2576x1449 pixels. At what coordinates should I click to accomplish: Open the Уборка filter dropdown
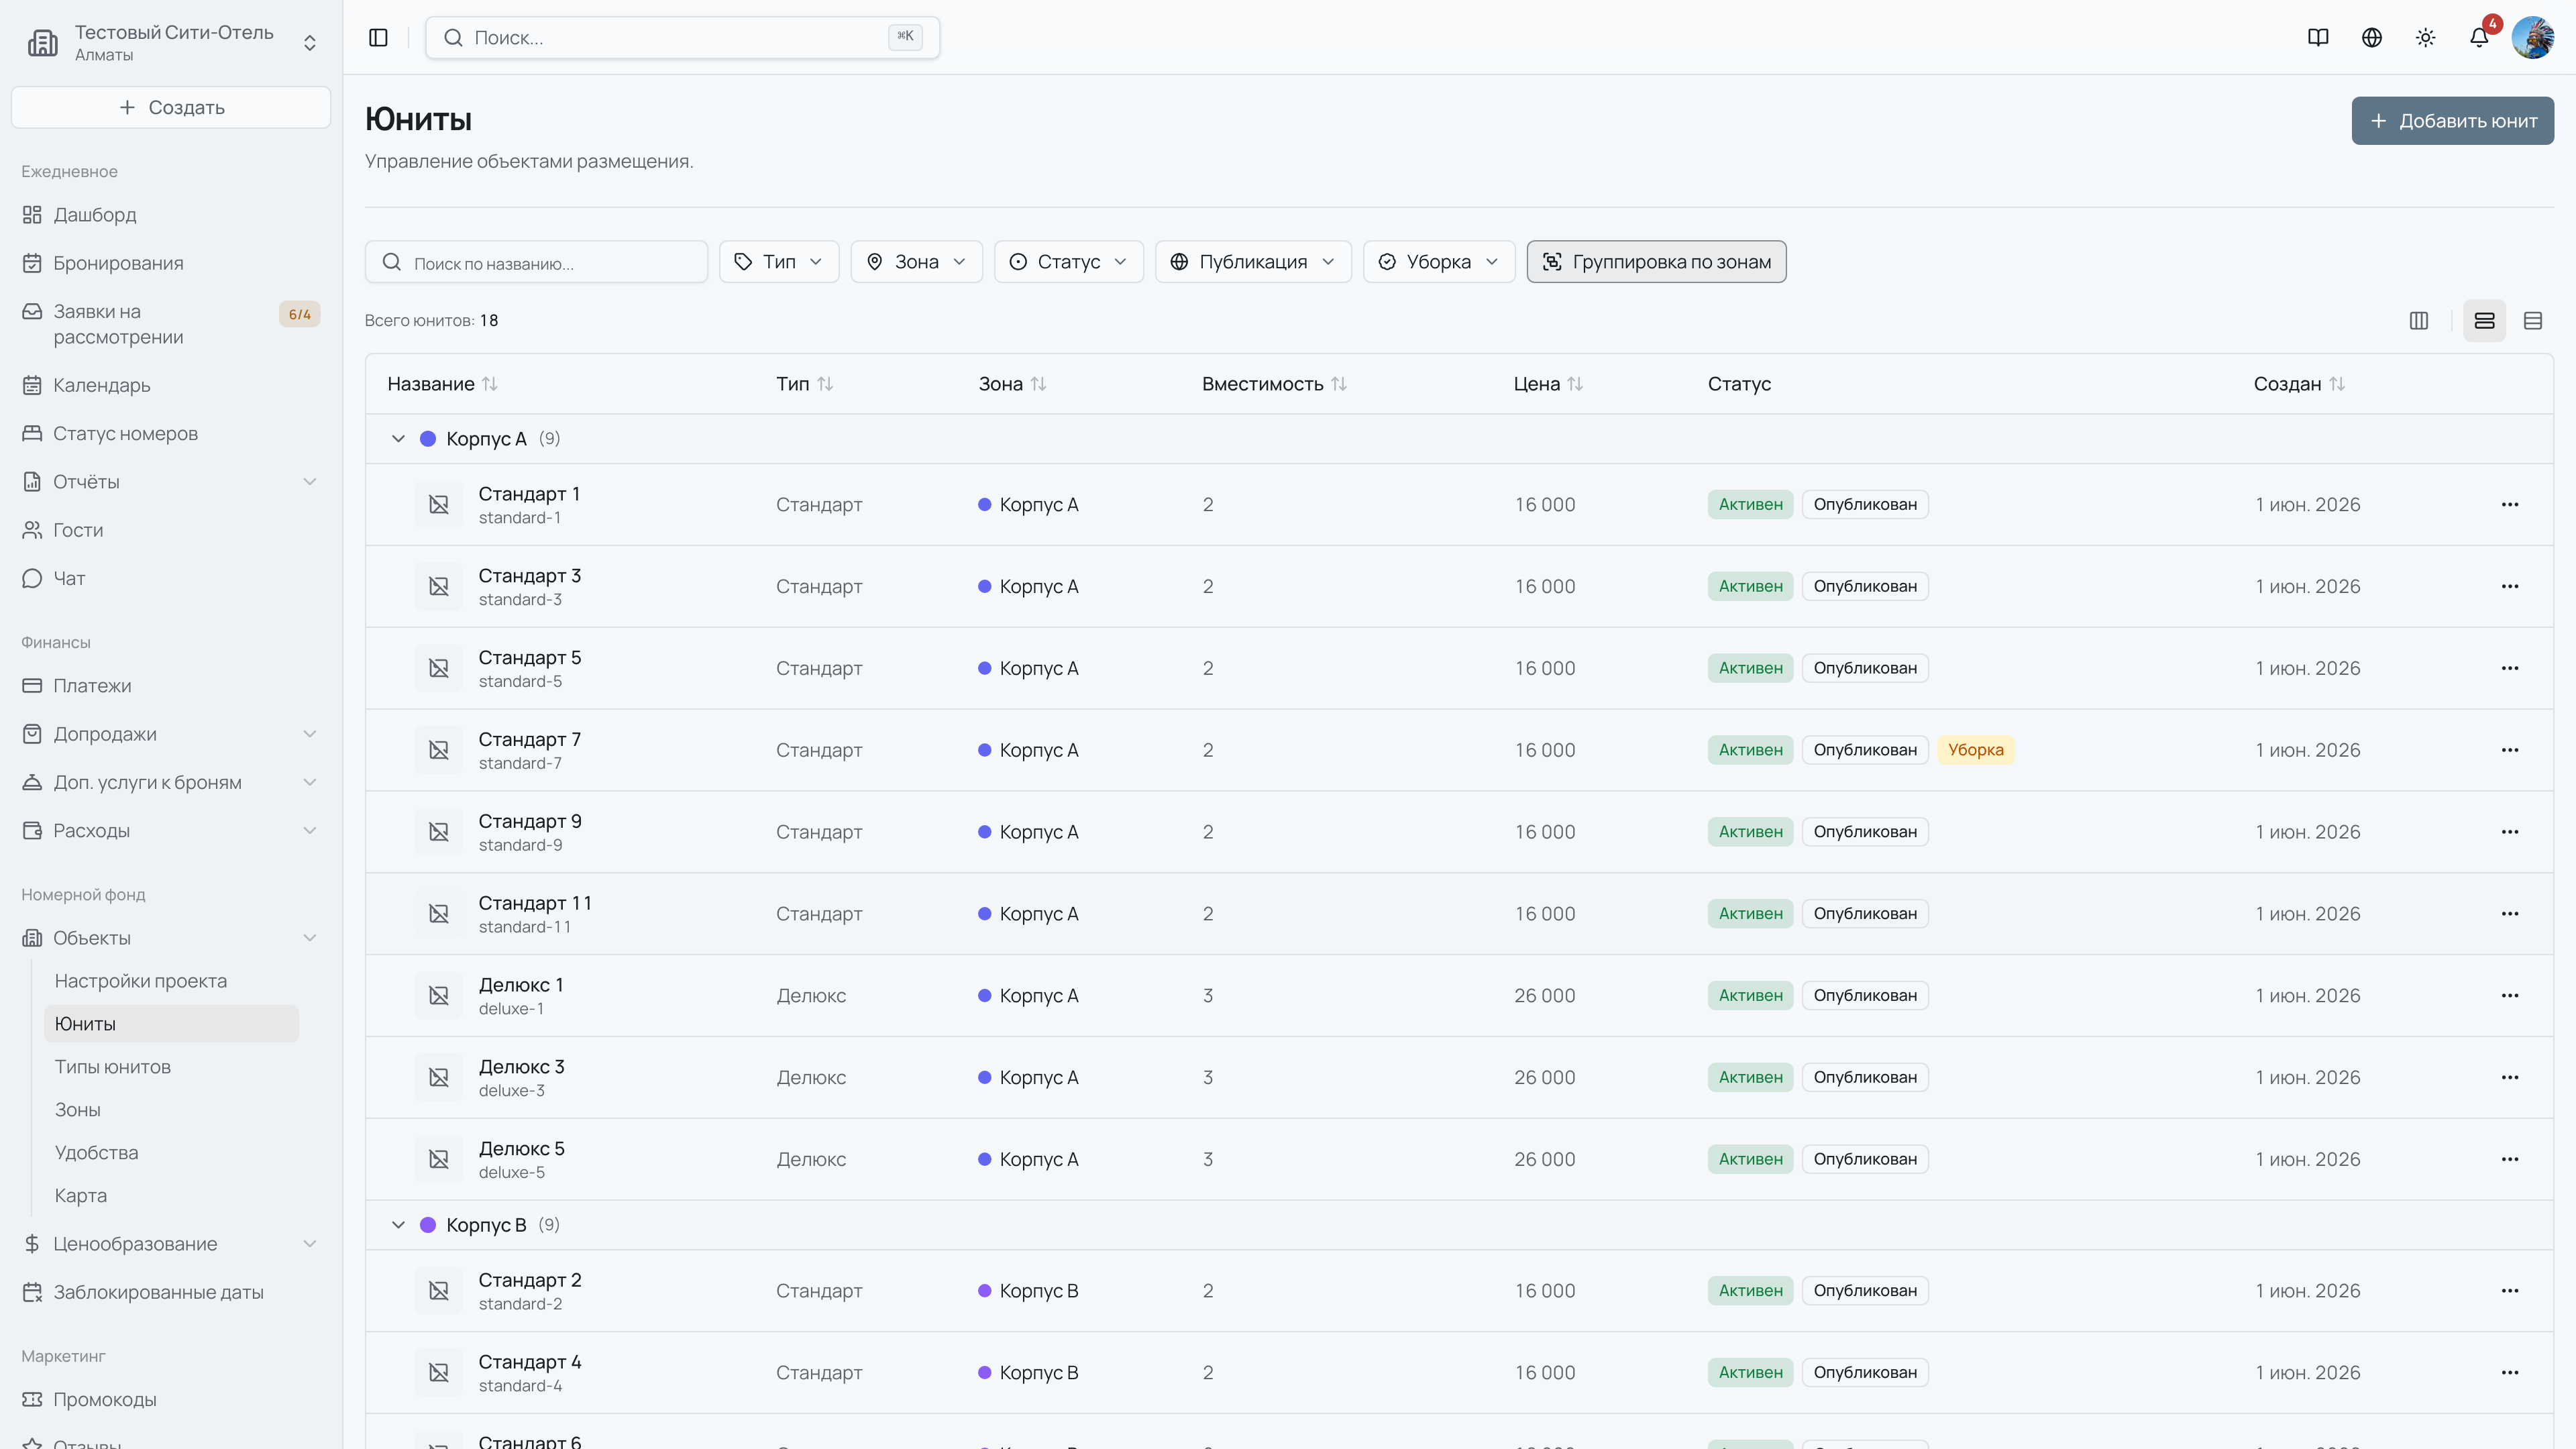pos(1439,262)
